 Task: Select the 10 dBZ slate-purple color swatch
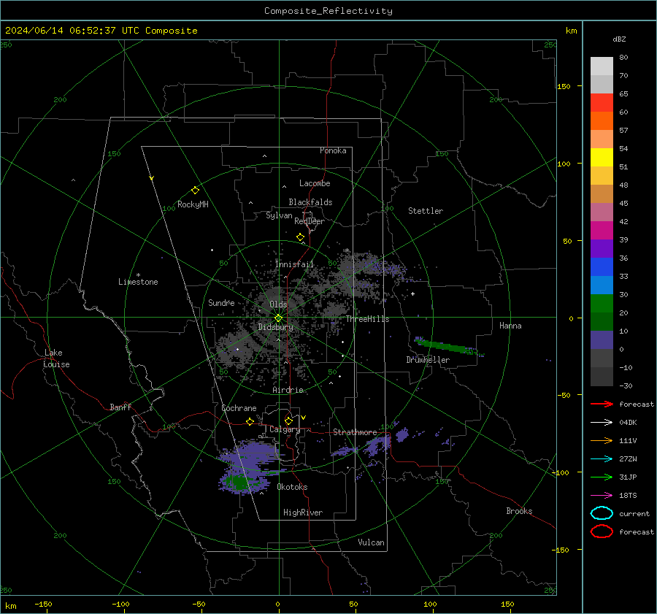tap(602, 340)
